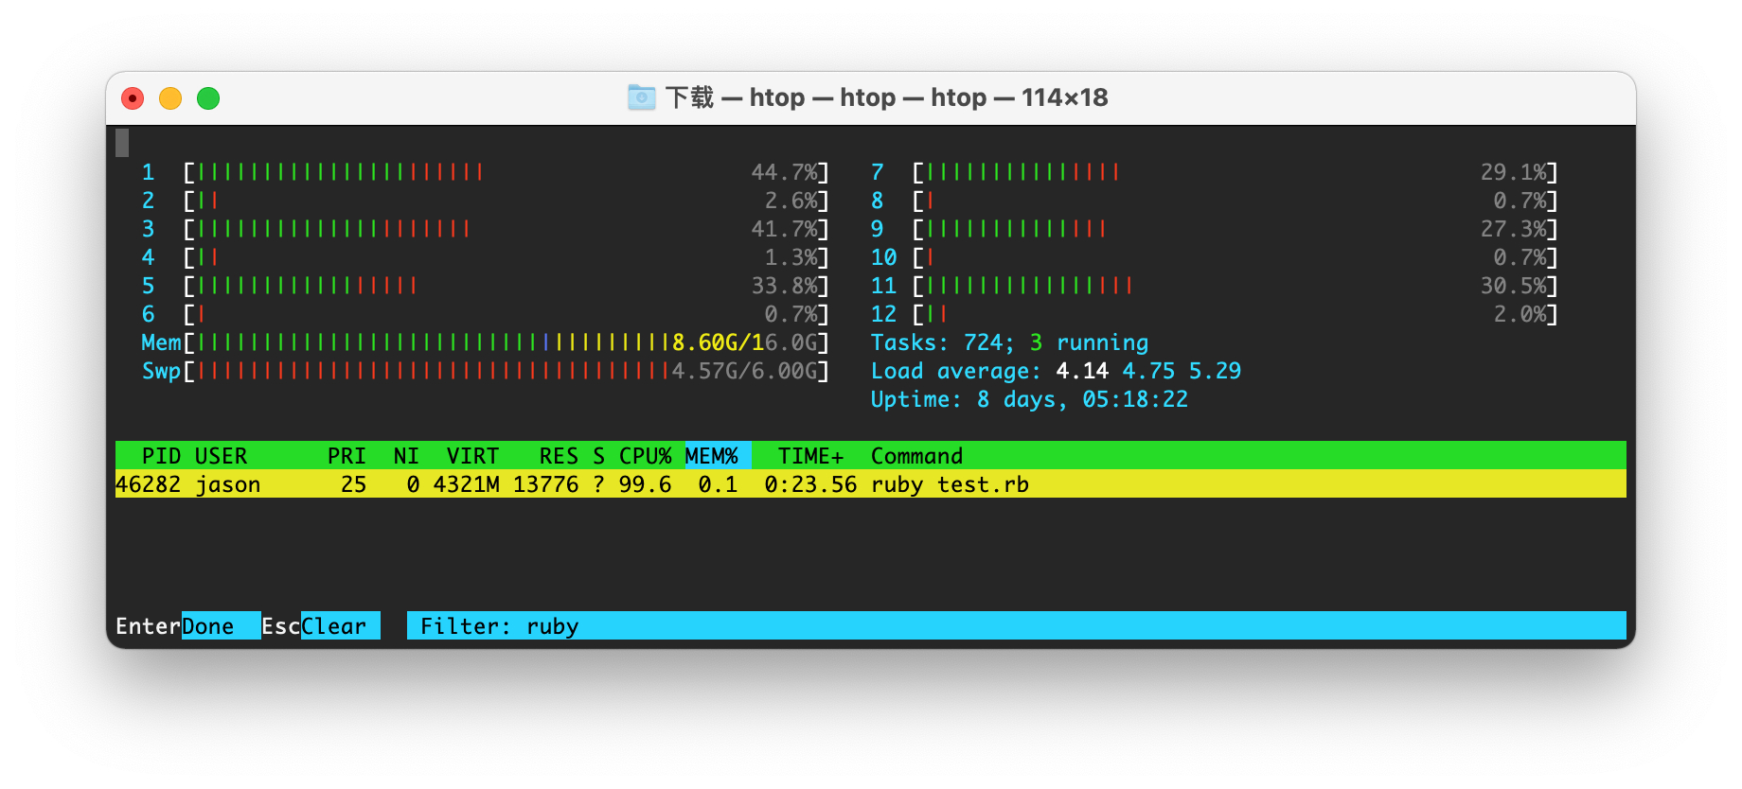1742x789 pixels.
Task: Click the red close window button
Action: pyautogui.click(x=133, y=98)
